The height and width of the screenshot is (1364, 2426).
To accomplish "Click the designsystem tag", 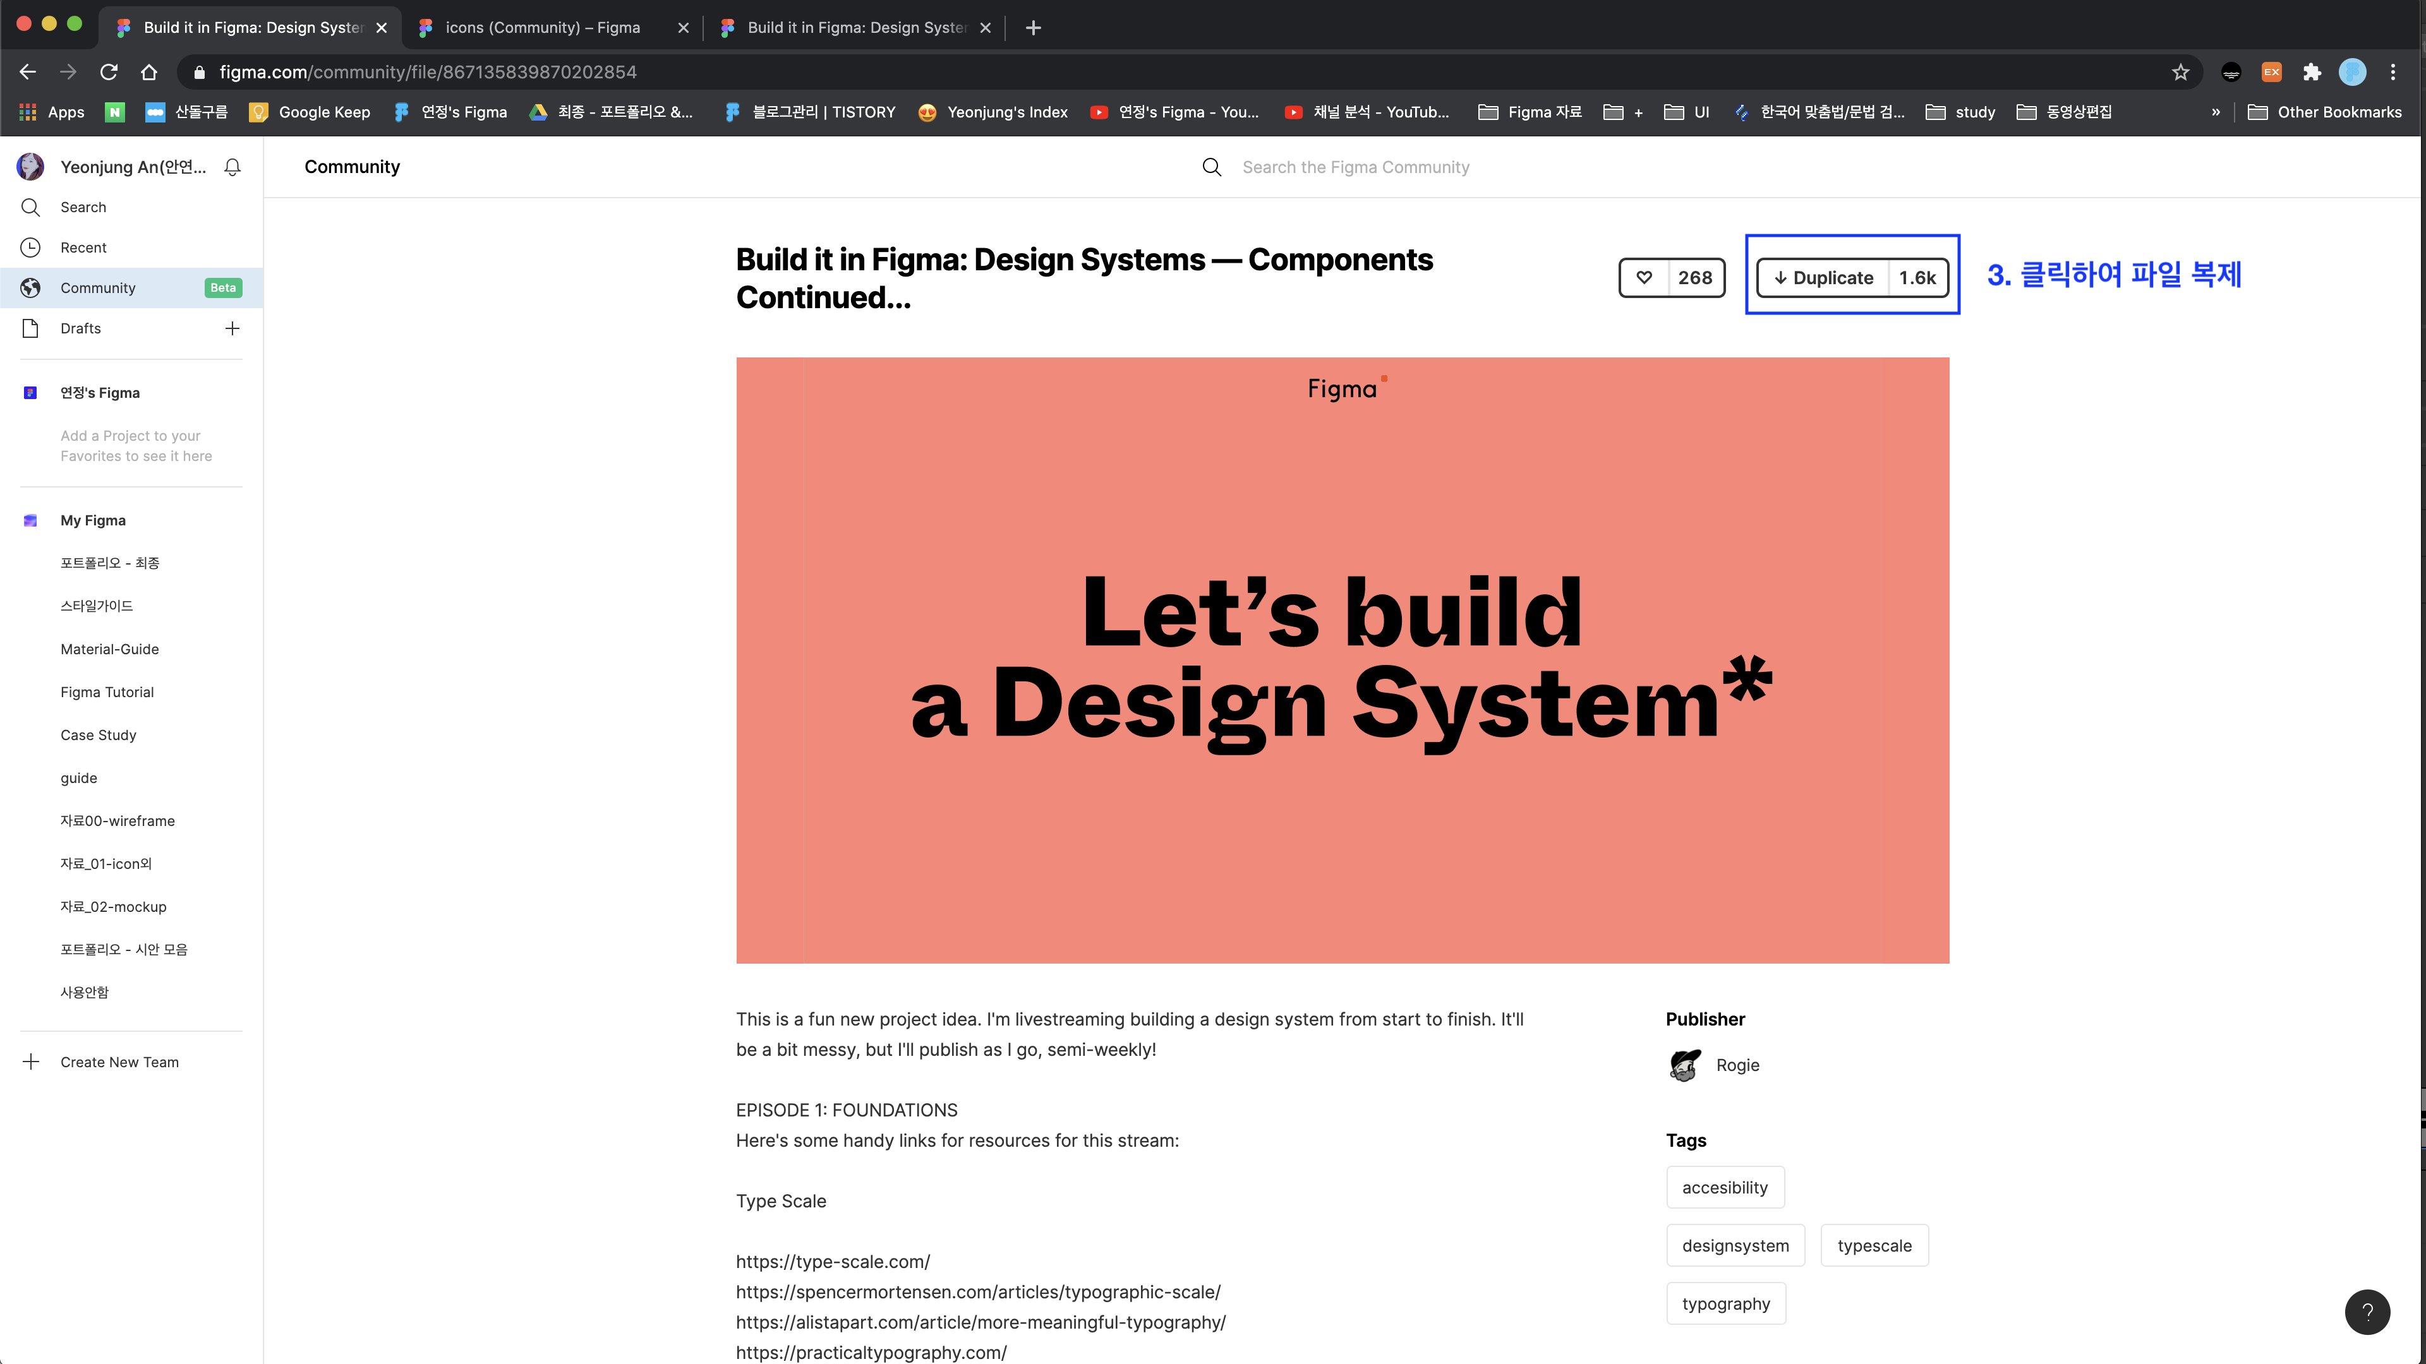I will (x=1735, y=1245).
